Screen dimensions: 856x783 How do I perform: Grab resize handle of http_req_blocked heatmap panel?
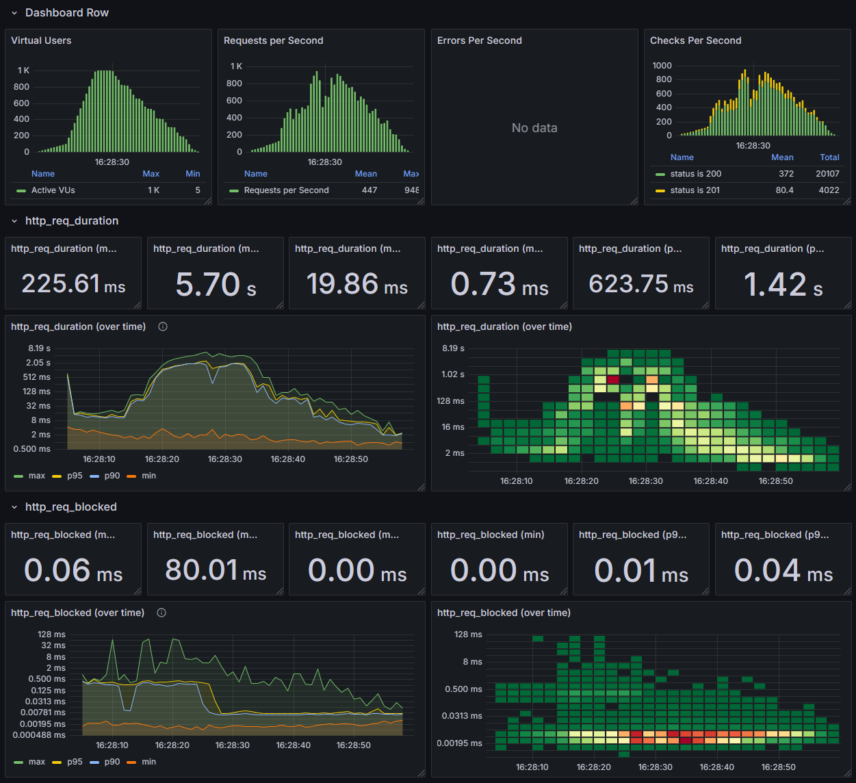click(x=847, y=773)
